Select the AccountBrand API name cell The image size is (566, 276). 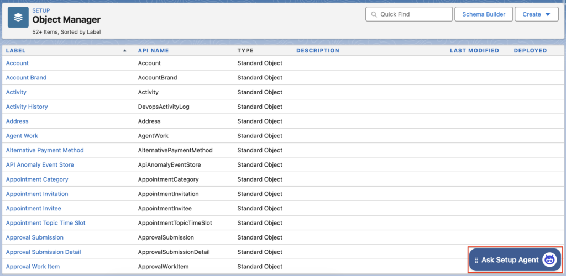[x=158, y=77]
